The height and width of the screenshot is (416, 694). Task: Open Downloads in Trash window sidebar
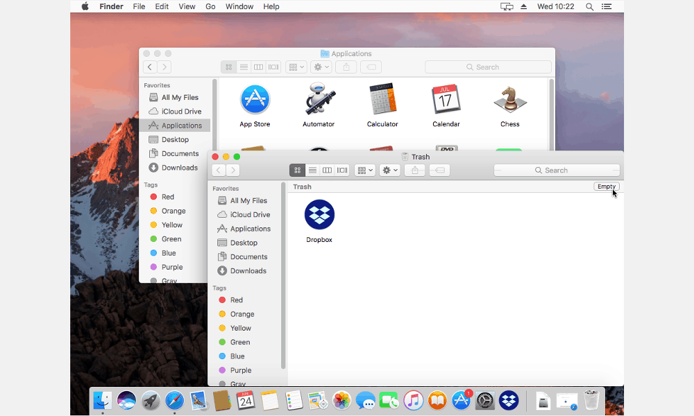(242, 271)
